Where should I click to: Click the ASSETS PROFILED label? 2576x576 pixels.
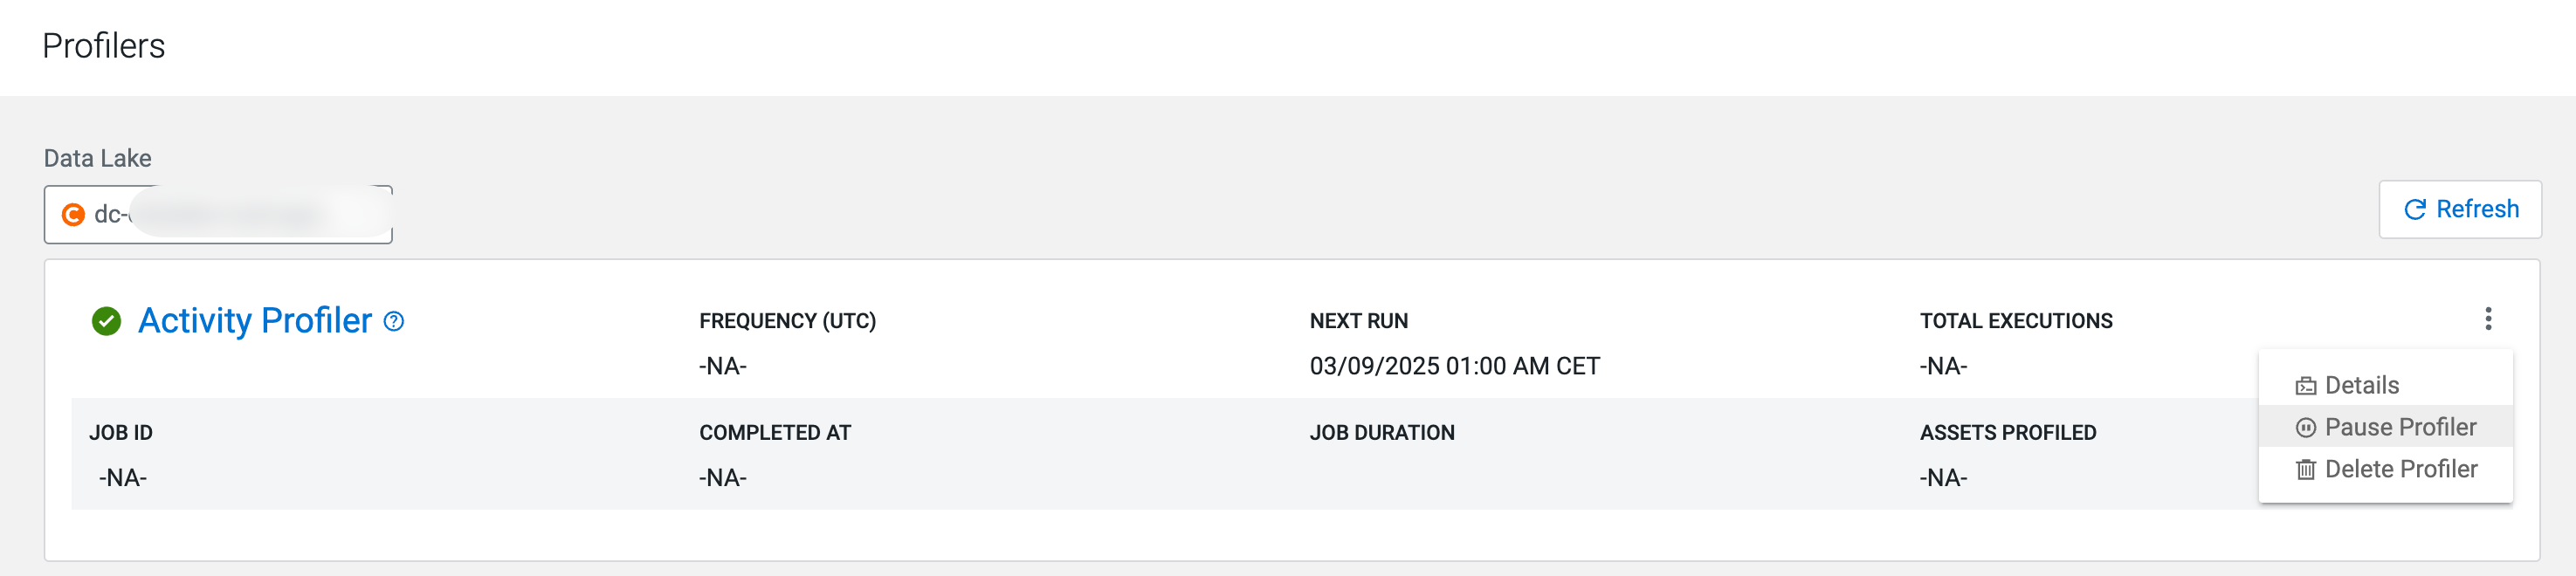[2008, 433]
